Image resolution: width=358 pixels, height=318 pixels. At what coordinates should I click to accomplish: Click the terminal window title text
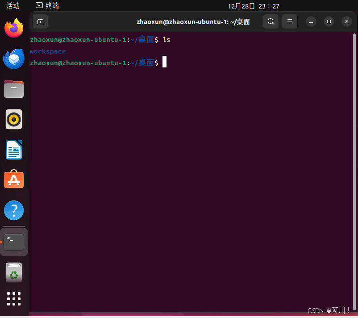(x=193, y=22)
